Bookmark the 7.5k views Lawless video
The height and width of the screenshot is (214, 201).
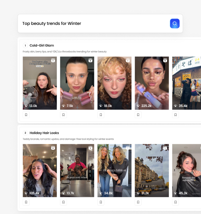point(63,115)
